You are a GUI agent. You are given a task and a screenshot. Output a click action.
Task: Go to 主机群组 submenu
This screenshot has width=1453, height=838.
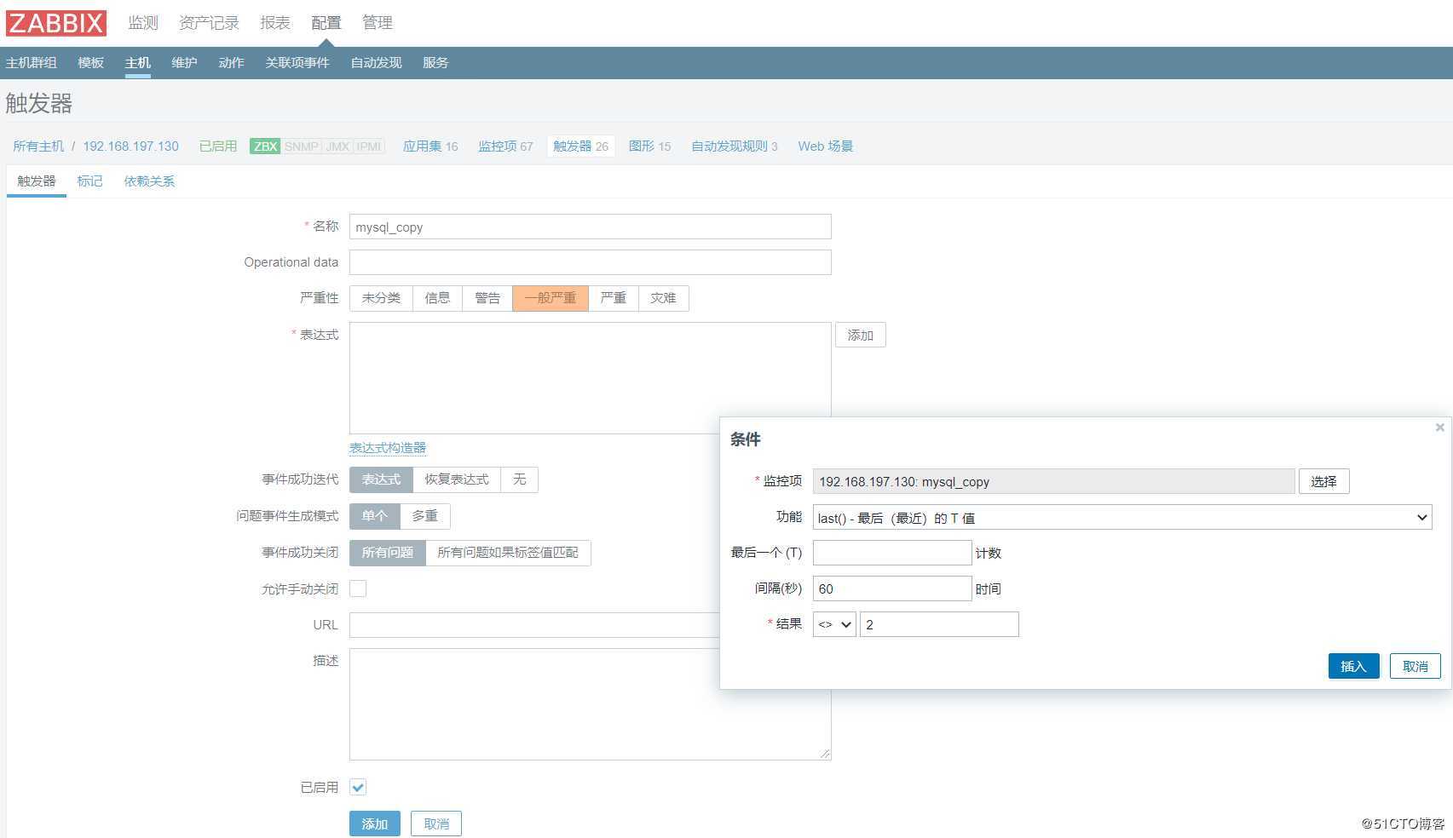click(32, 63)
